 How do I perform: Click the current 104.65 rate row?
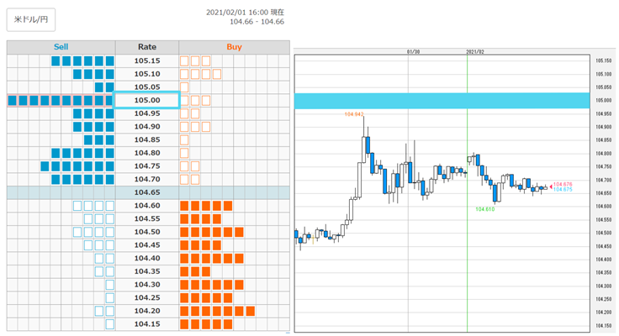[x=148, y=192]
